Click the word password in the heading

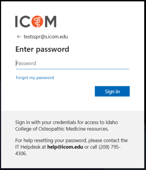(52, 50)
